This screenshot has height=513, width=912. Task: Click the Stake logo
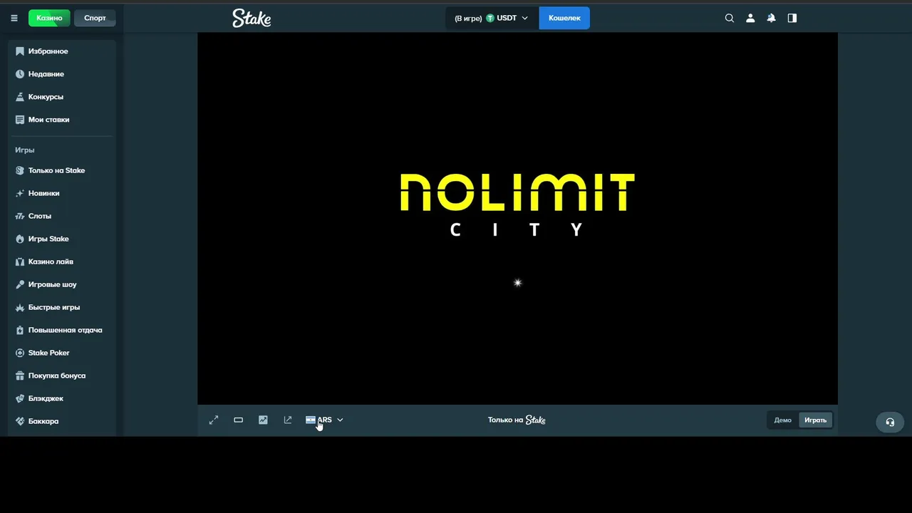252,19
